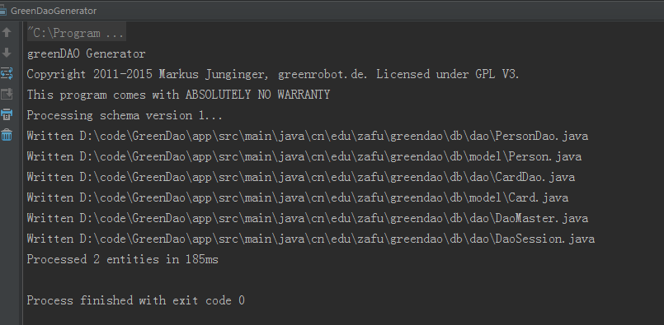Click the PersonDao.java written path line
This screenshot has height=325, width=664.
[308, 136]
